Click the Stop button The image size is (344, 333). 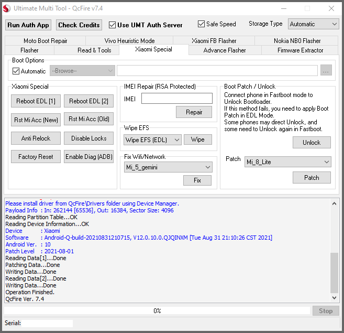click(x=326, y=311)
